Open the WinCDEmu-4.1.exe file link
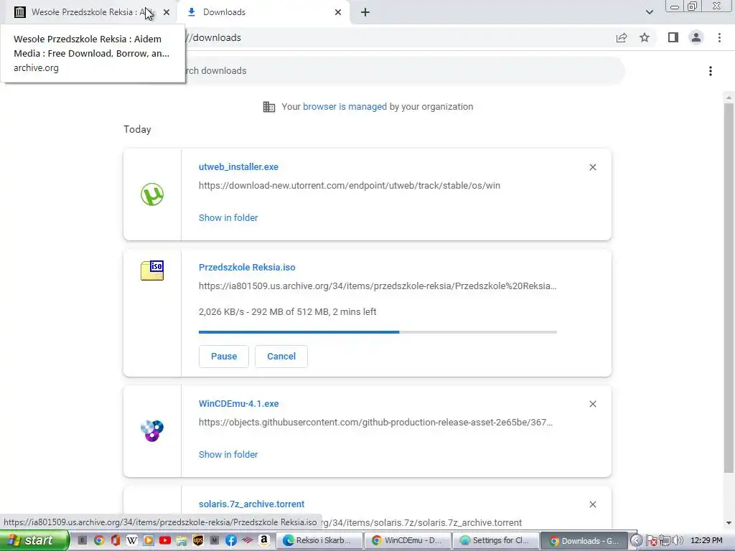735x551 pixels. tap(238, 403)
